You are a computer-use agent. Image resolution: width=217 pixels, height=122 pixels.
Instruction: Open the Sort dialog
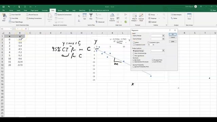point(84,17)
